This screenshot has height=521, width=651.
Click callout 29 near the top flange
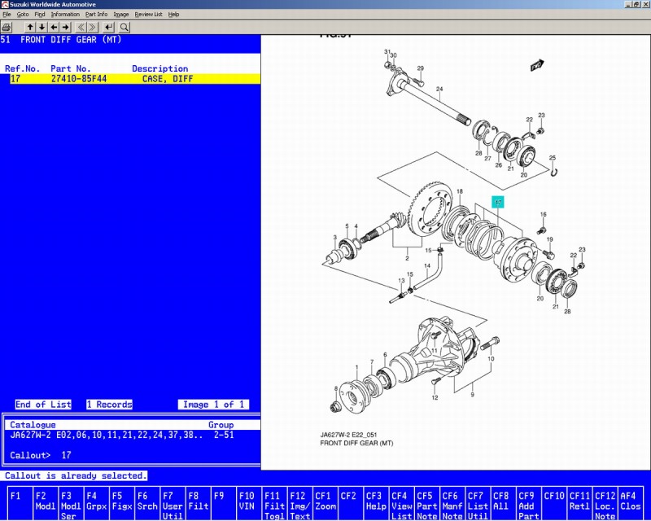point(421,68)
